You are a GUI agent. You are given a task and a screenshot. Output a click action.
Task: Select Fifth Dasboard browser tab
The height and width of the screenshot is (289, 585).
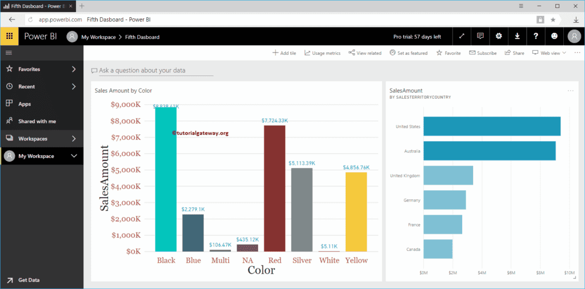[38, 6]
